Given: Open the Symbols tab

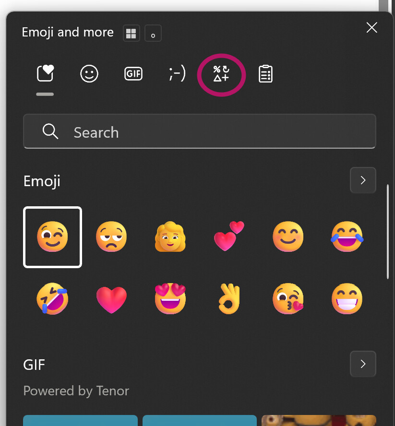Looking at the screenshot, I should pyautogui.click(x=221, y=74).
